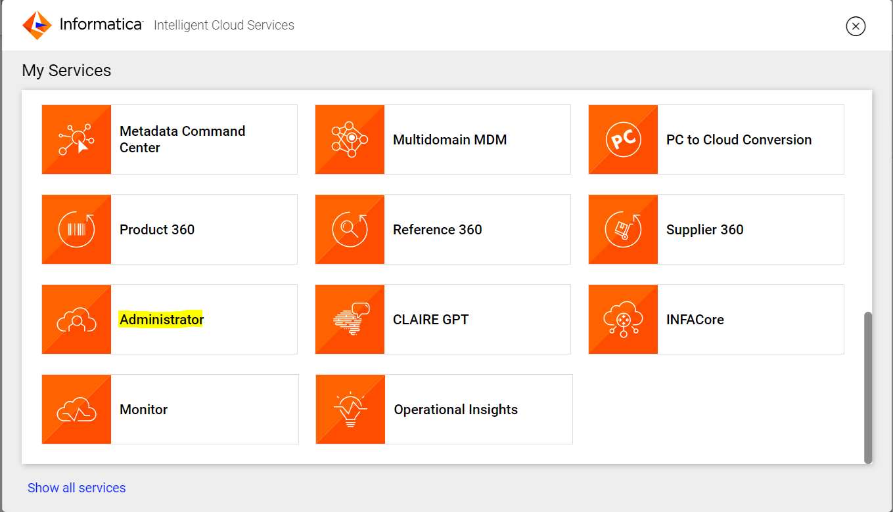The image size is (893, 512).
Task: Click the Monitor cloud pulse icon
Action: pyautogui.click(x=76, y=410)
